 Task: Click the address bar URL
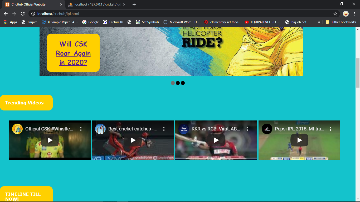[x=58, y=14]
